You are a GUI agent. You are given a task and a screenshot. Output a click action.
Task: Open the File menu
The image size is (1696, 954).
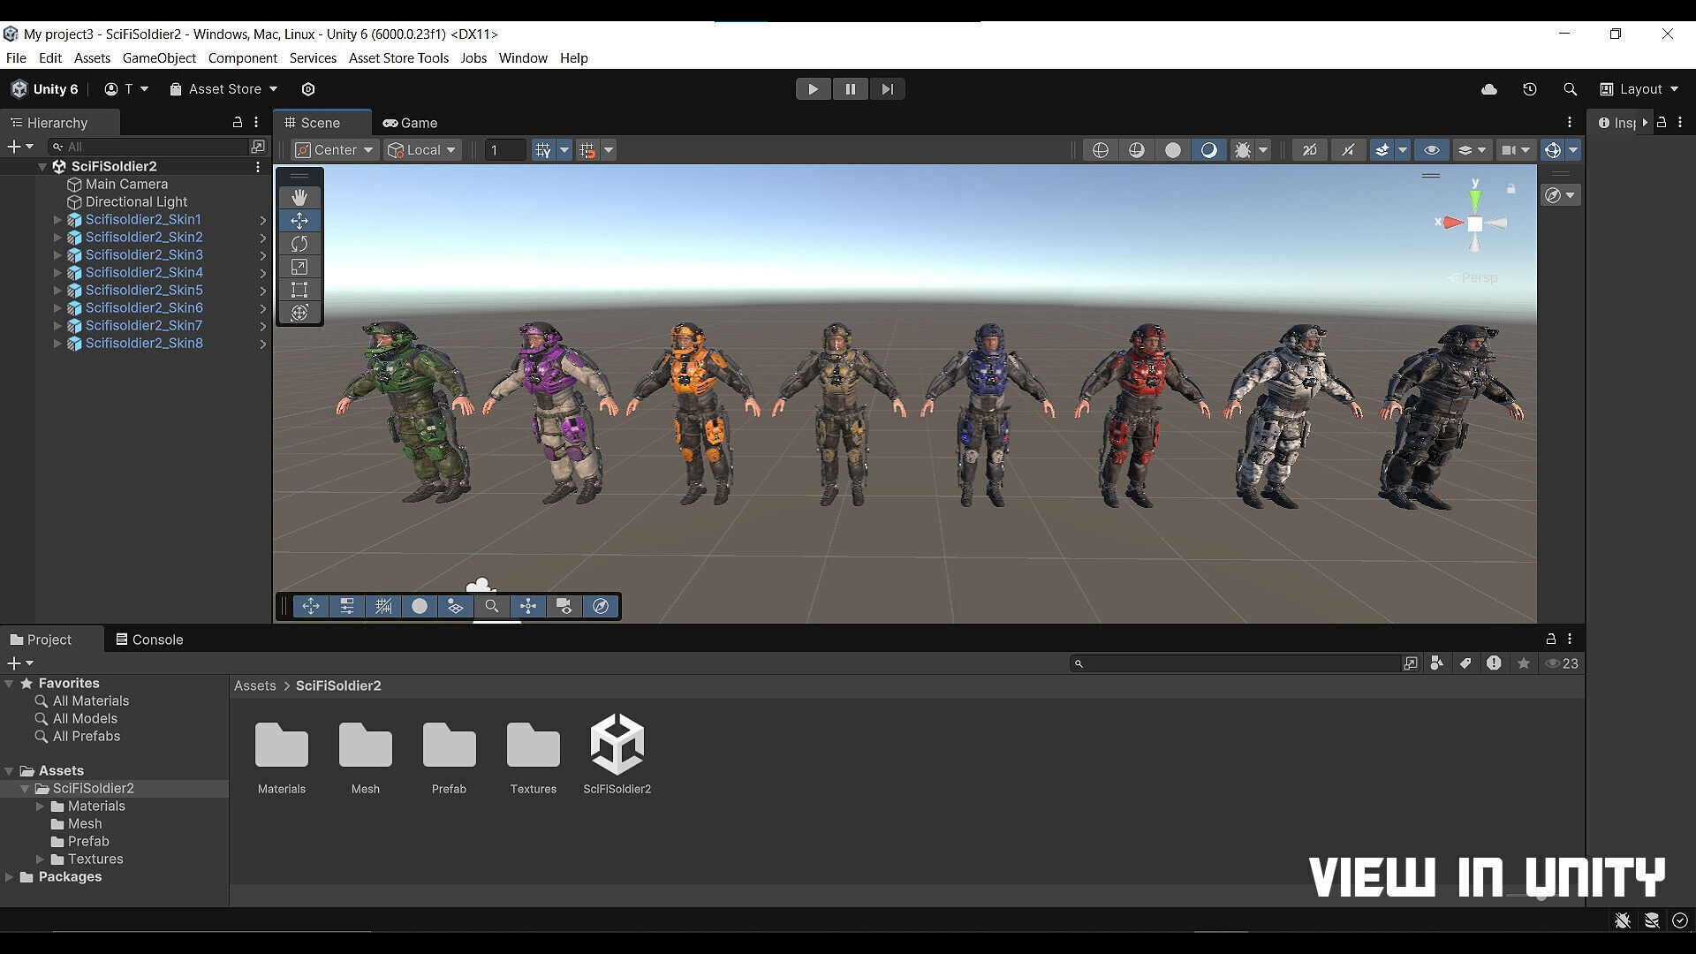pos(16,58)
